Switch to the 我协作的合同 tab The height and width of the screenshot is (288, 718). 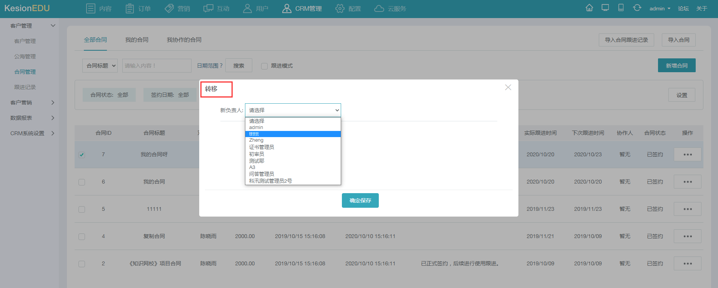click(x=184, y=40)
